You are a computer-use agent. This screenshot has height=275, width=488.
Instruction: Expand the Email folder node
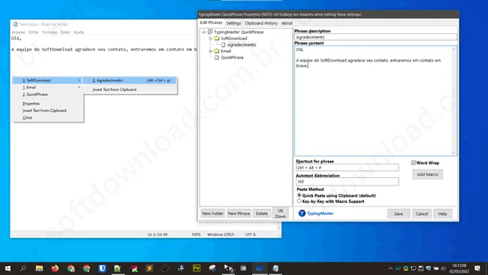pos(210,51)
